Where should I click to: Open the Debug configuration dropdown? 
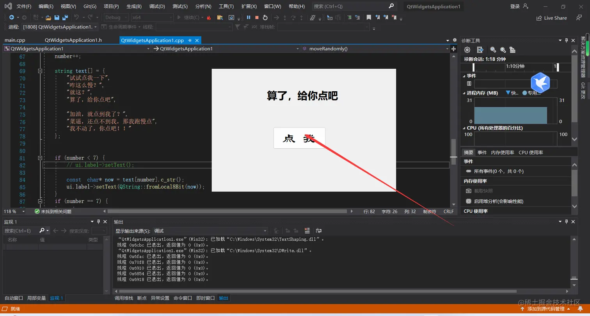[x=116, y=18]
